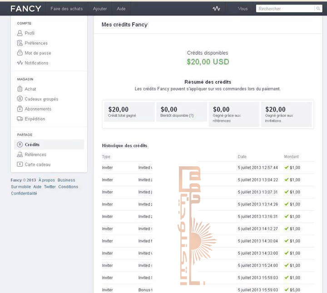327x293 pixels.
Task: Click the Business footer link
Action: 66,180
